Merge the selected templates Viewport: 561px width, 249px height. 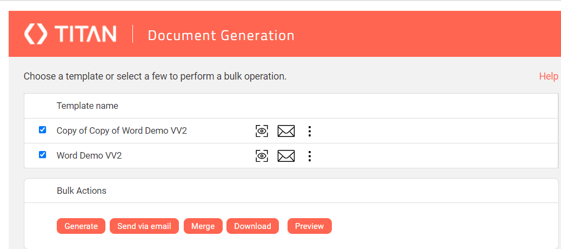click(x=203, y=226)
